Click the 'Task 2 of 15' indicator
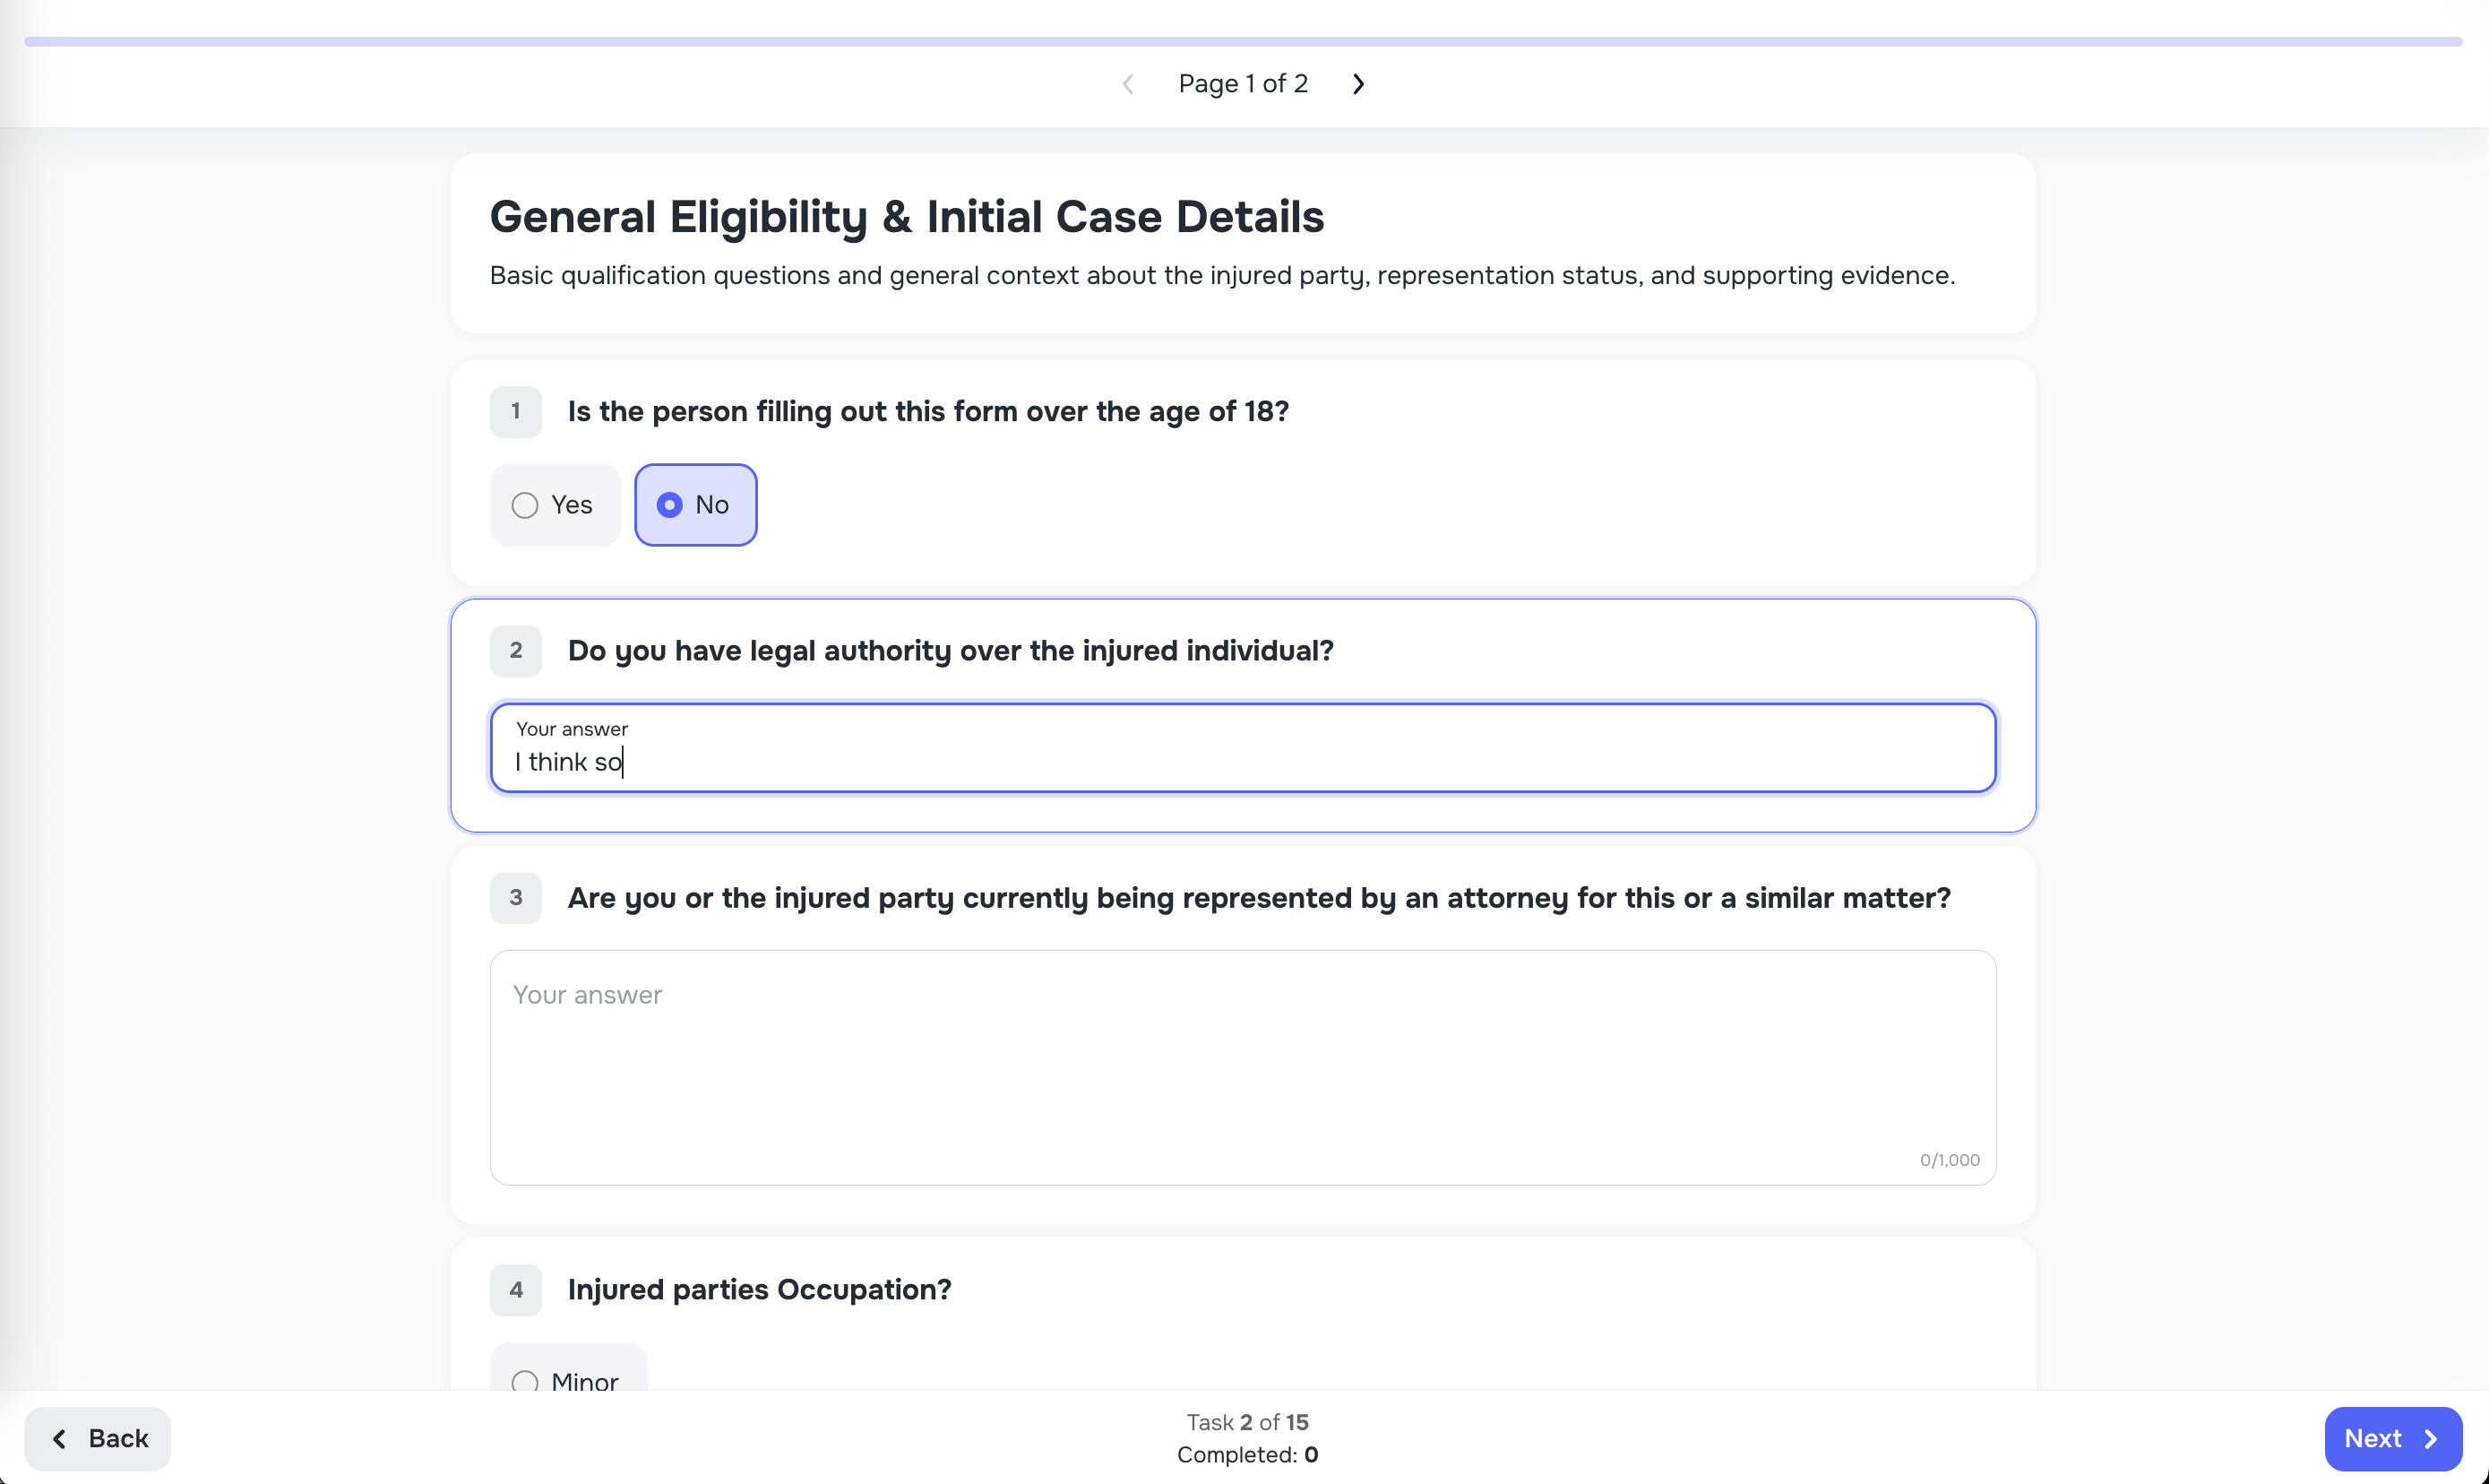This screenshot has height=1484, width=2489. [1246, 1422]
